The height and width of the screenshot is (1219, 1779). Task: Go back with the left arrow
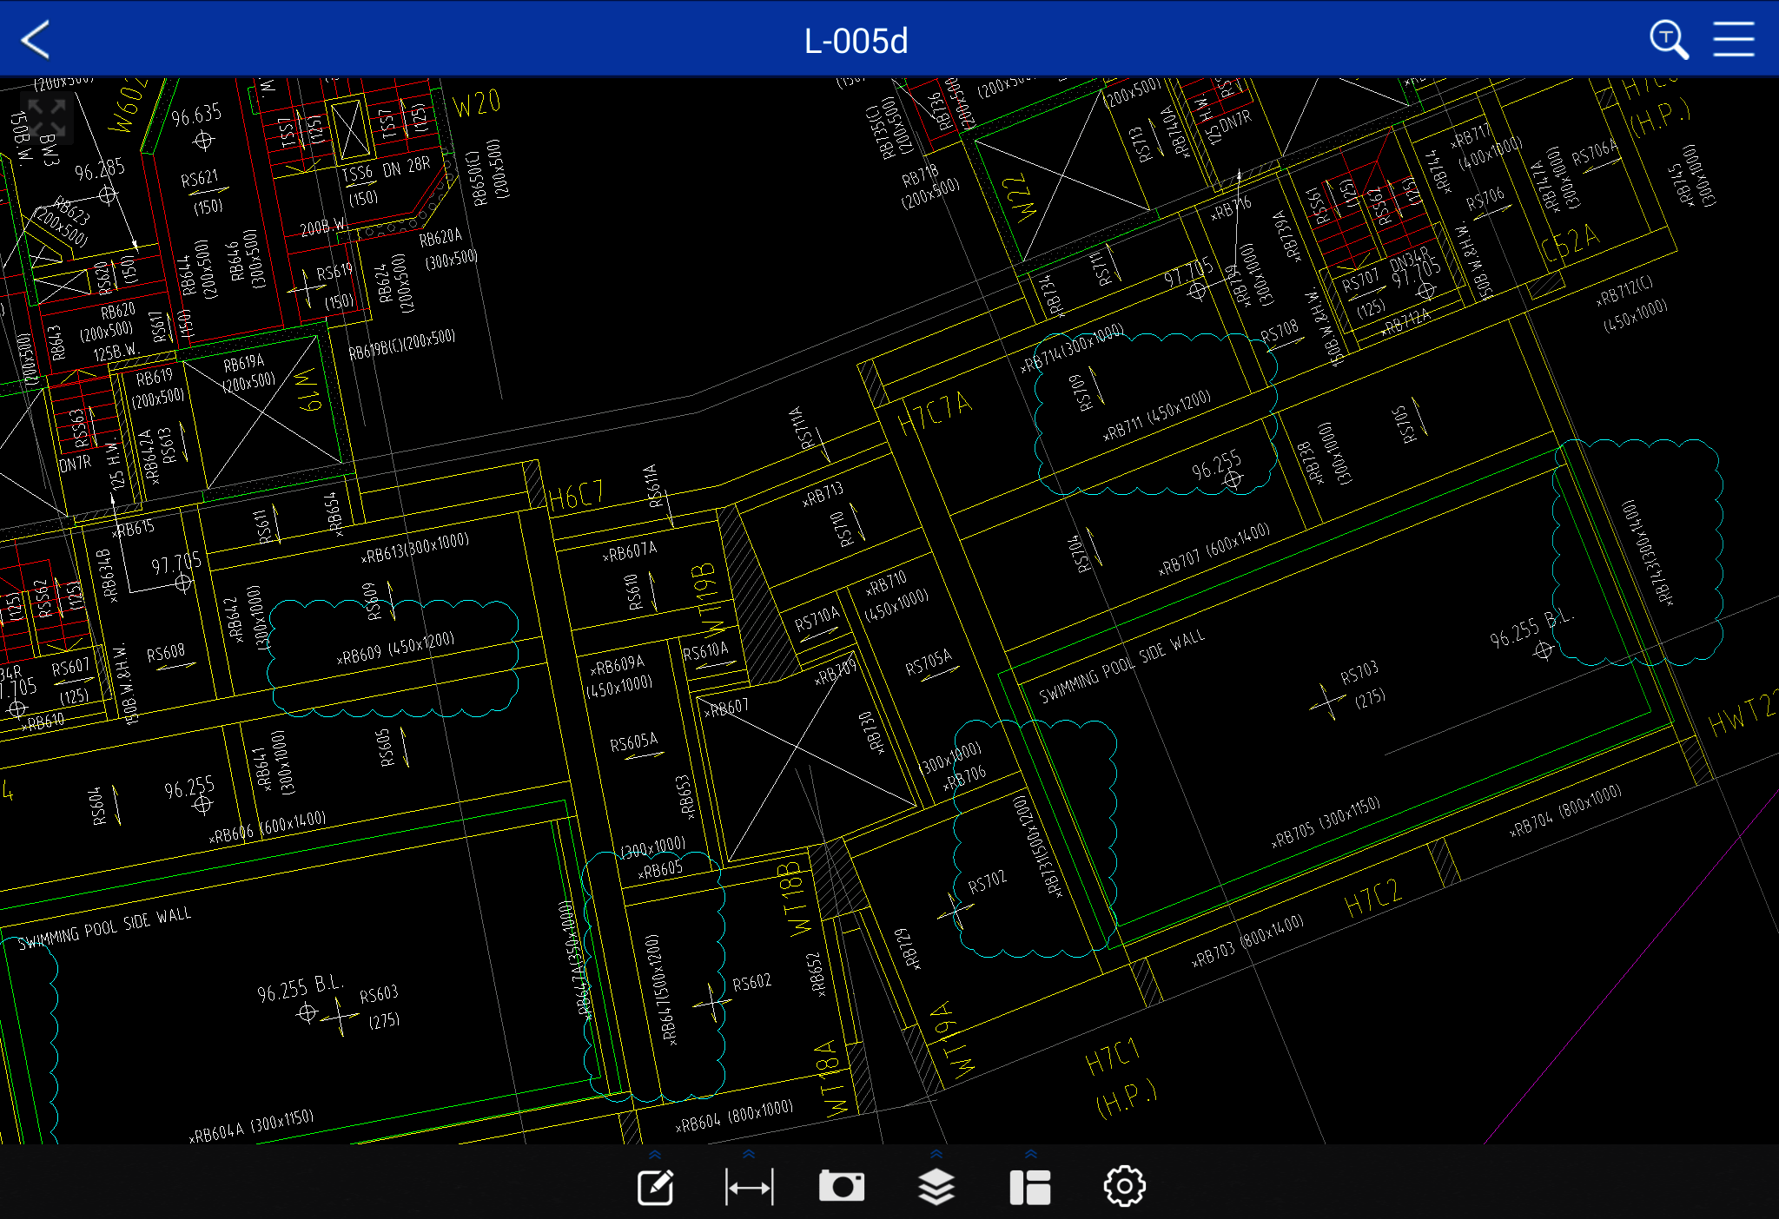click(x=36, y=40)
